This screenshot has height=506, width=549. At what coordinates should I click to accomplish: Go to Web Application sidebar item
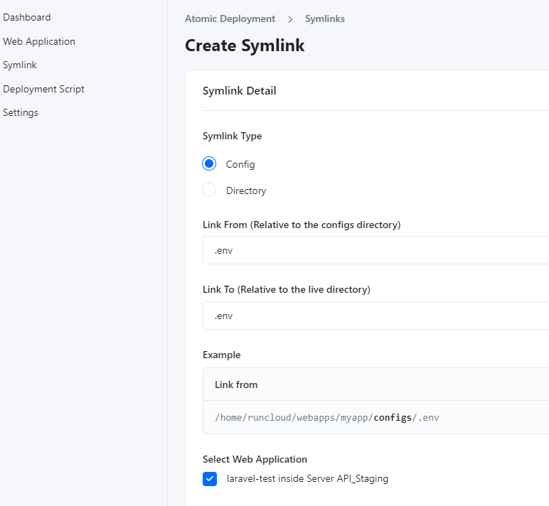39,41
